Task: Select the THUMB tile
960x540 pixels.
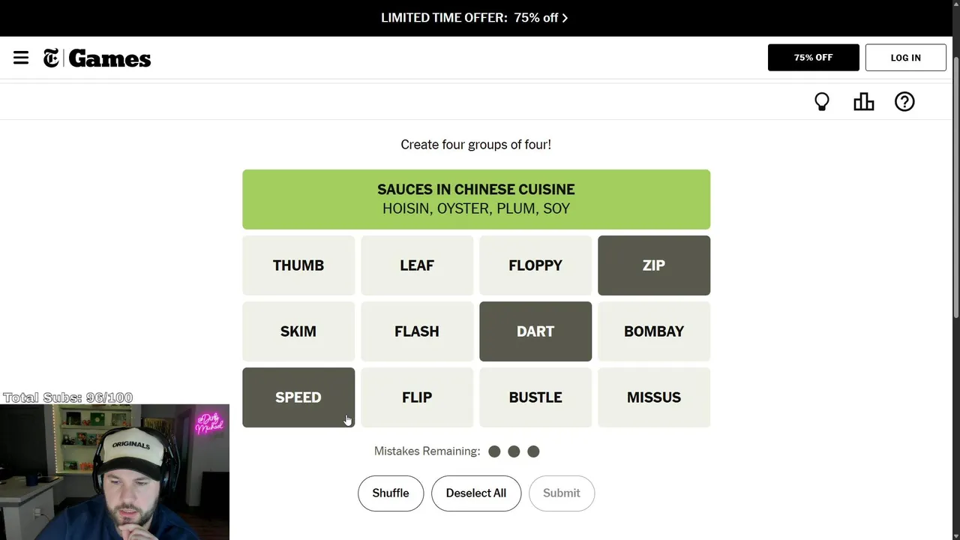Action: click(298, 265)
